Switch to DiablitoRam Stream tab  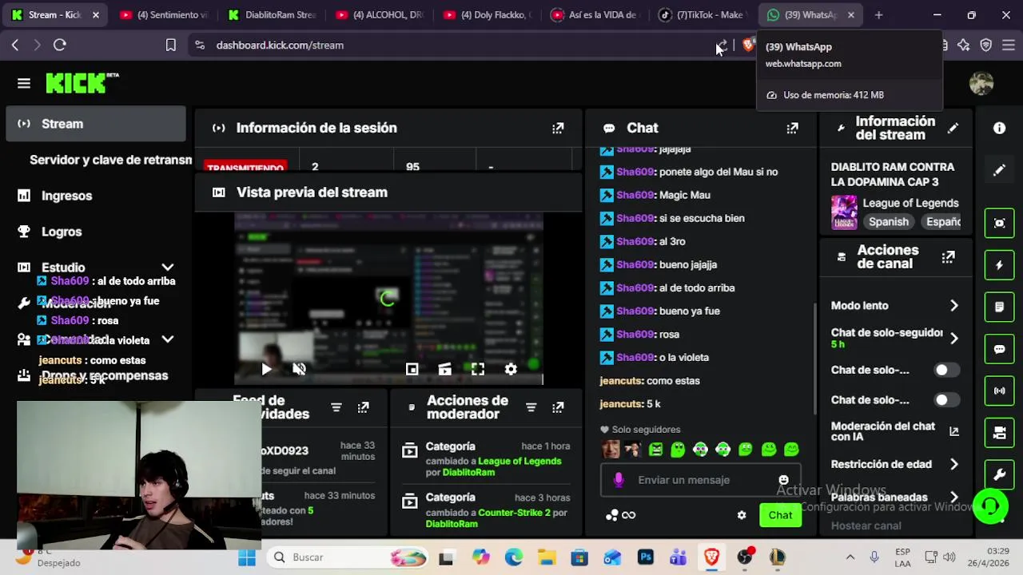coord(271,14)
